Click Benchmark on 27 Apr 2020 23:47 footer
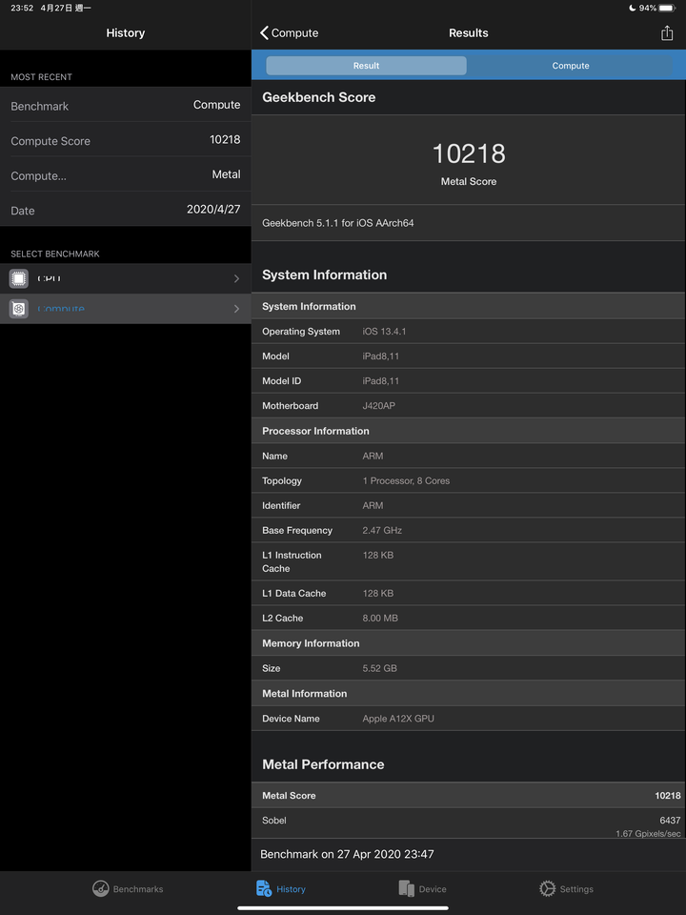The image size is (686, 915). (x=347, y=854)
